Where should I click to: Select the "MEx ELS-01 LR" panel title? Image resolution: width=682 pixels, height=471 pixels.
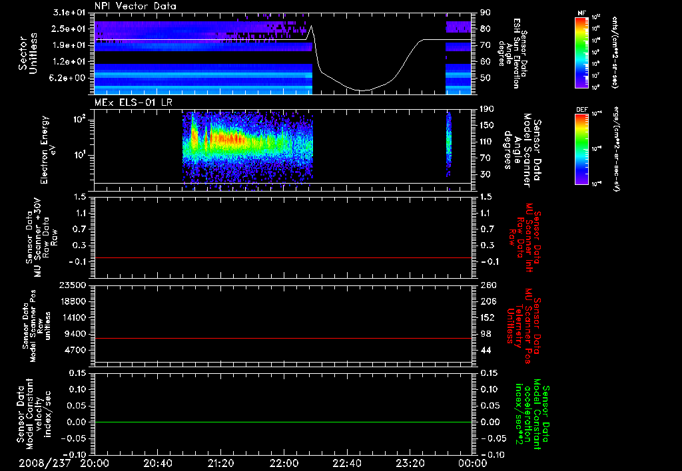(x=133, y=102)
